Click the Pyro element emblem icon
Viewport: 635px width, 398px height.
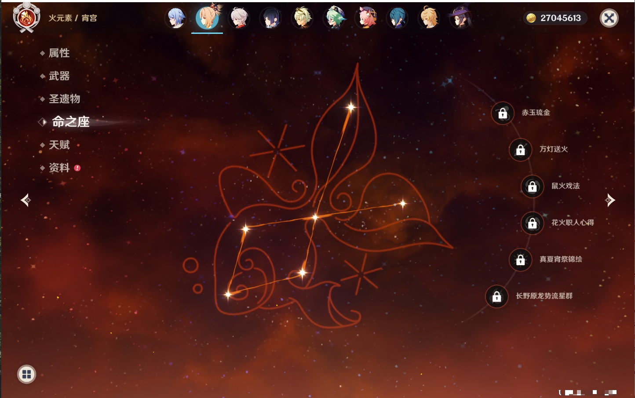[x=26, y=18]
